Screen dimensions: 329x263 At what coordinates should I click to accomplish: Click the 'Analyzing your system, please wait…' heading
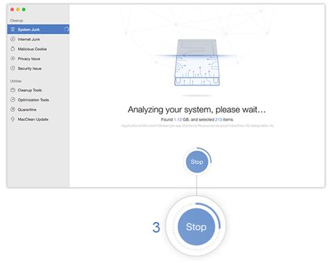[x=196, y=110]
